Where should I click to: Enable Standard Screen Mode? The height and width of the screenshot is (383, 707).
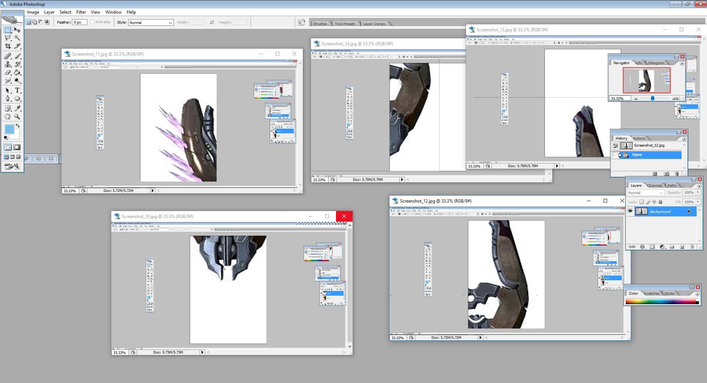click(6, 157)
